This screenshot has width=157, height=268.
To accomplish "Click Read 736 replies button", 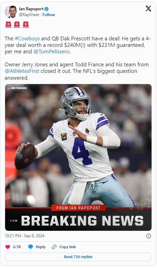I will [x=78, y=257].
